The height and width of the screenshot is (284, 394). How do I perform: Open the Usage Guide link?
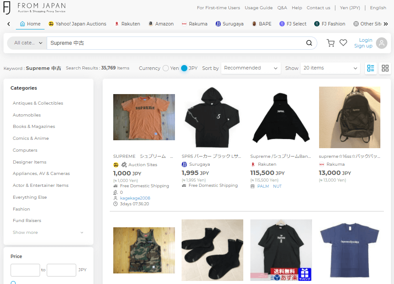click(x=259, y=8)
